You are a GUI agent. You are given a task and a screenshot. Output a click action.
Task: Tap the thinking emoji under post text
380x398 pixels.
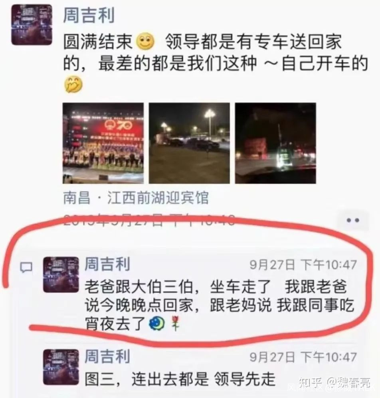click(x=73, y=85)
